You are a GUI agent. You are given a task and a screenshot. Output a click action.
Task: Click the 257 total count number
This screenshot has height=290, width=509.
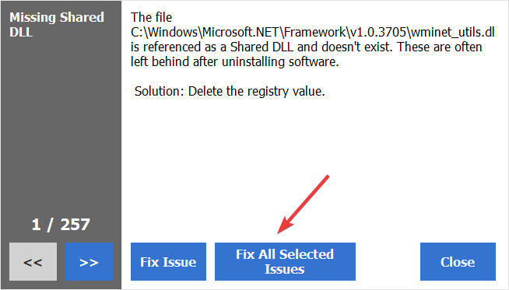(x=75, y=225)
